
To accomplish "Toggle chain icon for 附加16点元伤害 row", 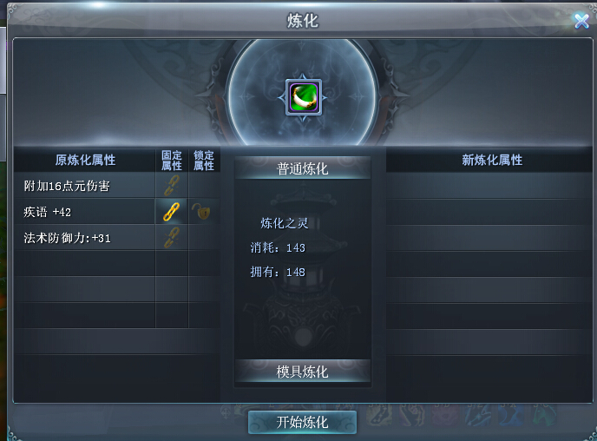I will [x=172, y=185].
